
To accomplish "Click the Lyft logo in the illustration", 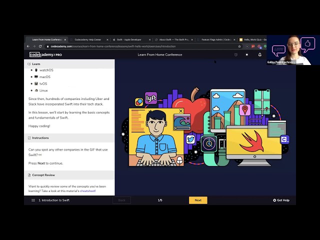I will click(x=151, y=98).
